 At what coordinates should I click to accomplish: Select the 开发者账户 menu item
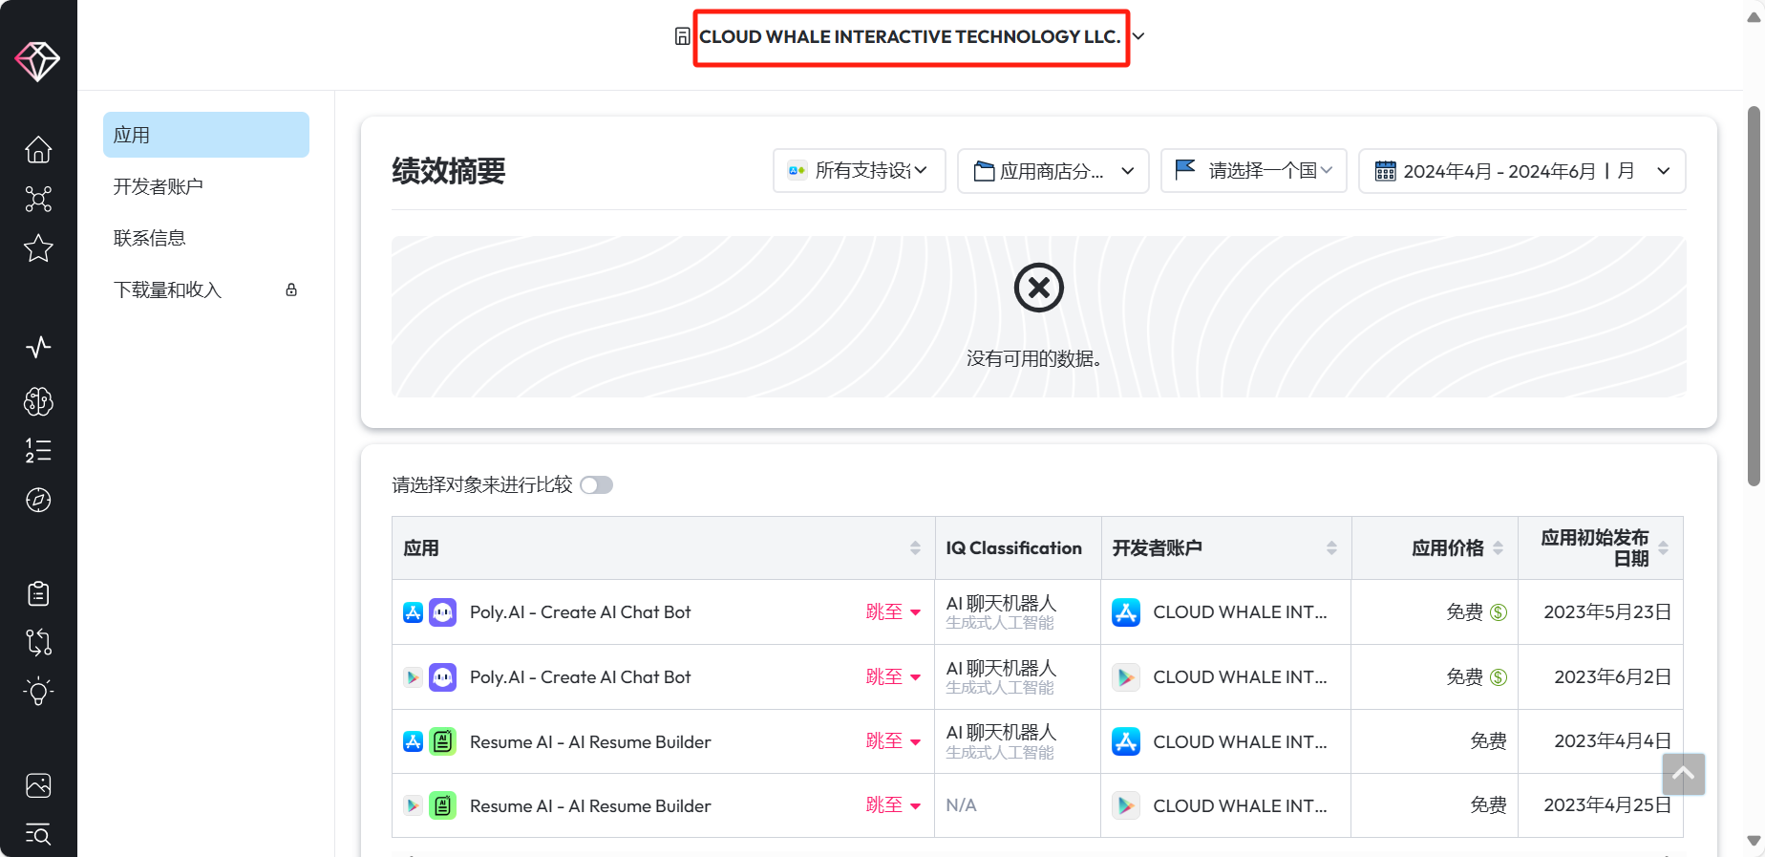pyautogui.click(x=159, y=186)
